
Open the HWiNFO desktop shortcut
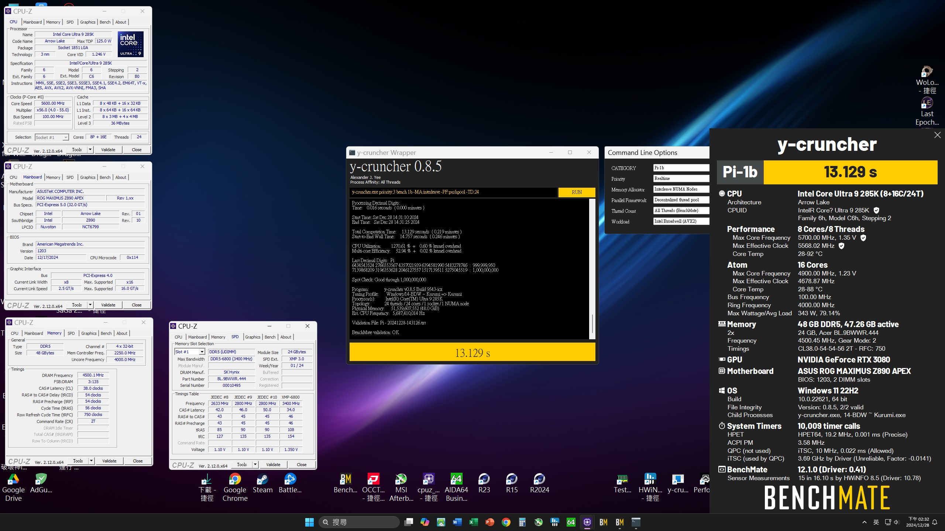point(650,487)
